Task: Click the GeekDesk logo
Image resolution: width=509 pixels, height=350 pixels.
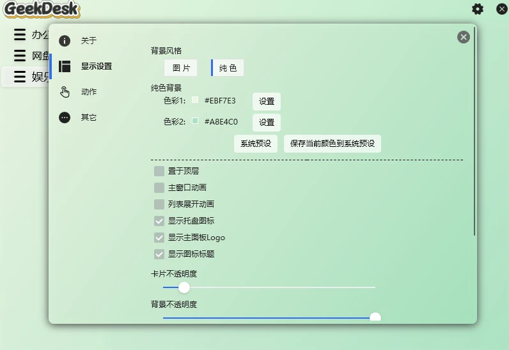Action: point(42,9)
